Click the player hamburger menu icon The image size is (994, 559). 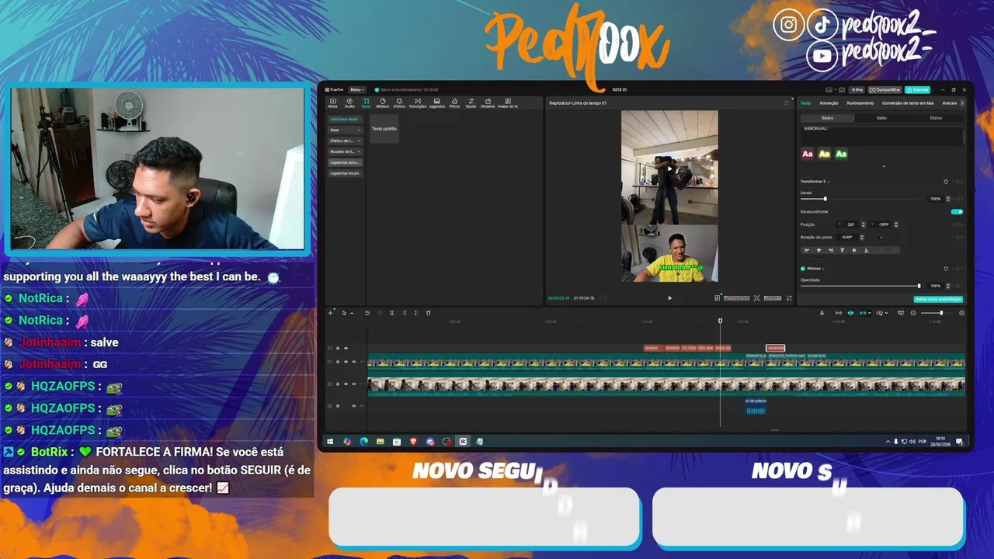click(786, 102)
